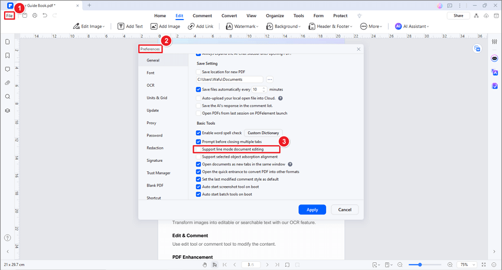This screenshot has height=270, width=502.
Task: Go to the next page
Action: tap(268, 265)
